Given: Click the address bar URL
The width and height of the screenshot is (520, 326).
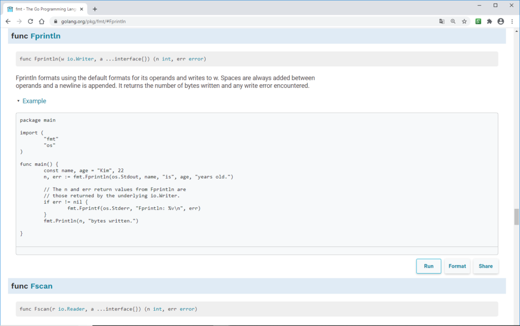Looking at the screenshot, I should coord(93,21).
